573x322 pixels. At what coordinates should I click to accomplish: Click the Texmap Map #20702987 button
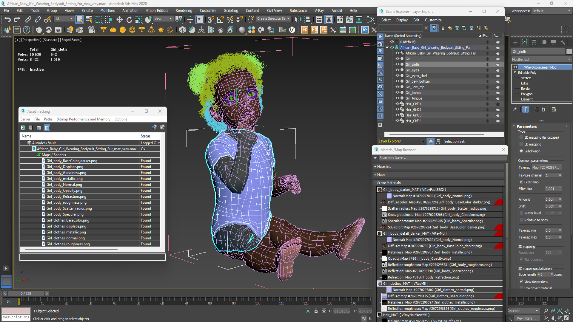[x=546, y=168]
